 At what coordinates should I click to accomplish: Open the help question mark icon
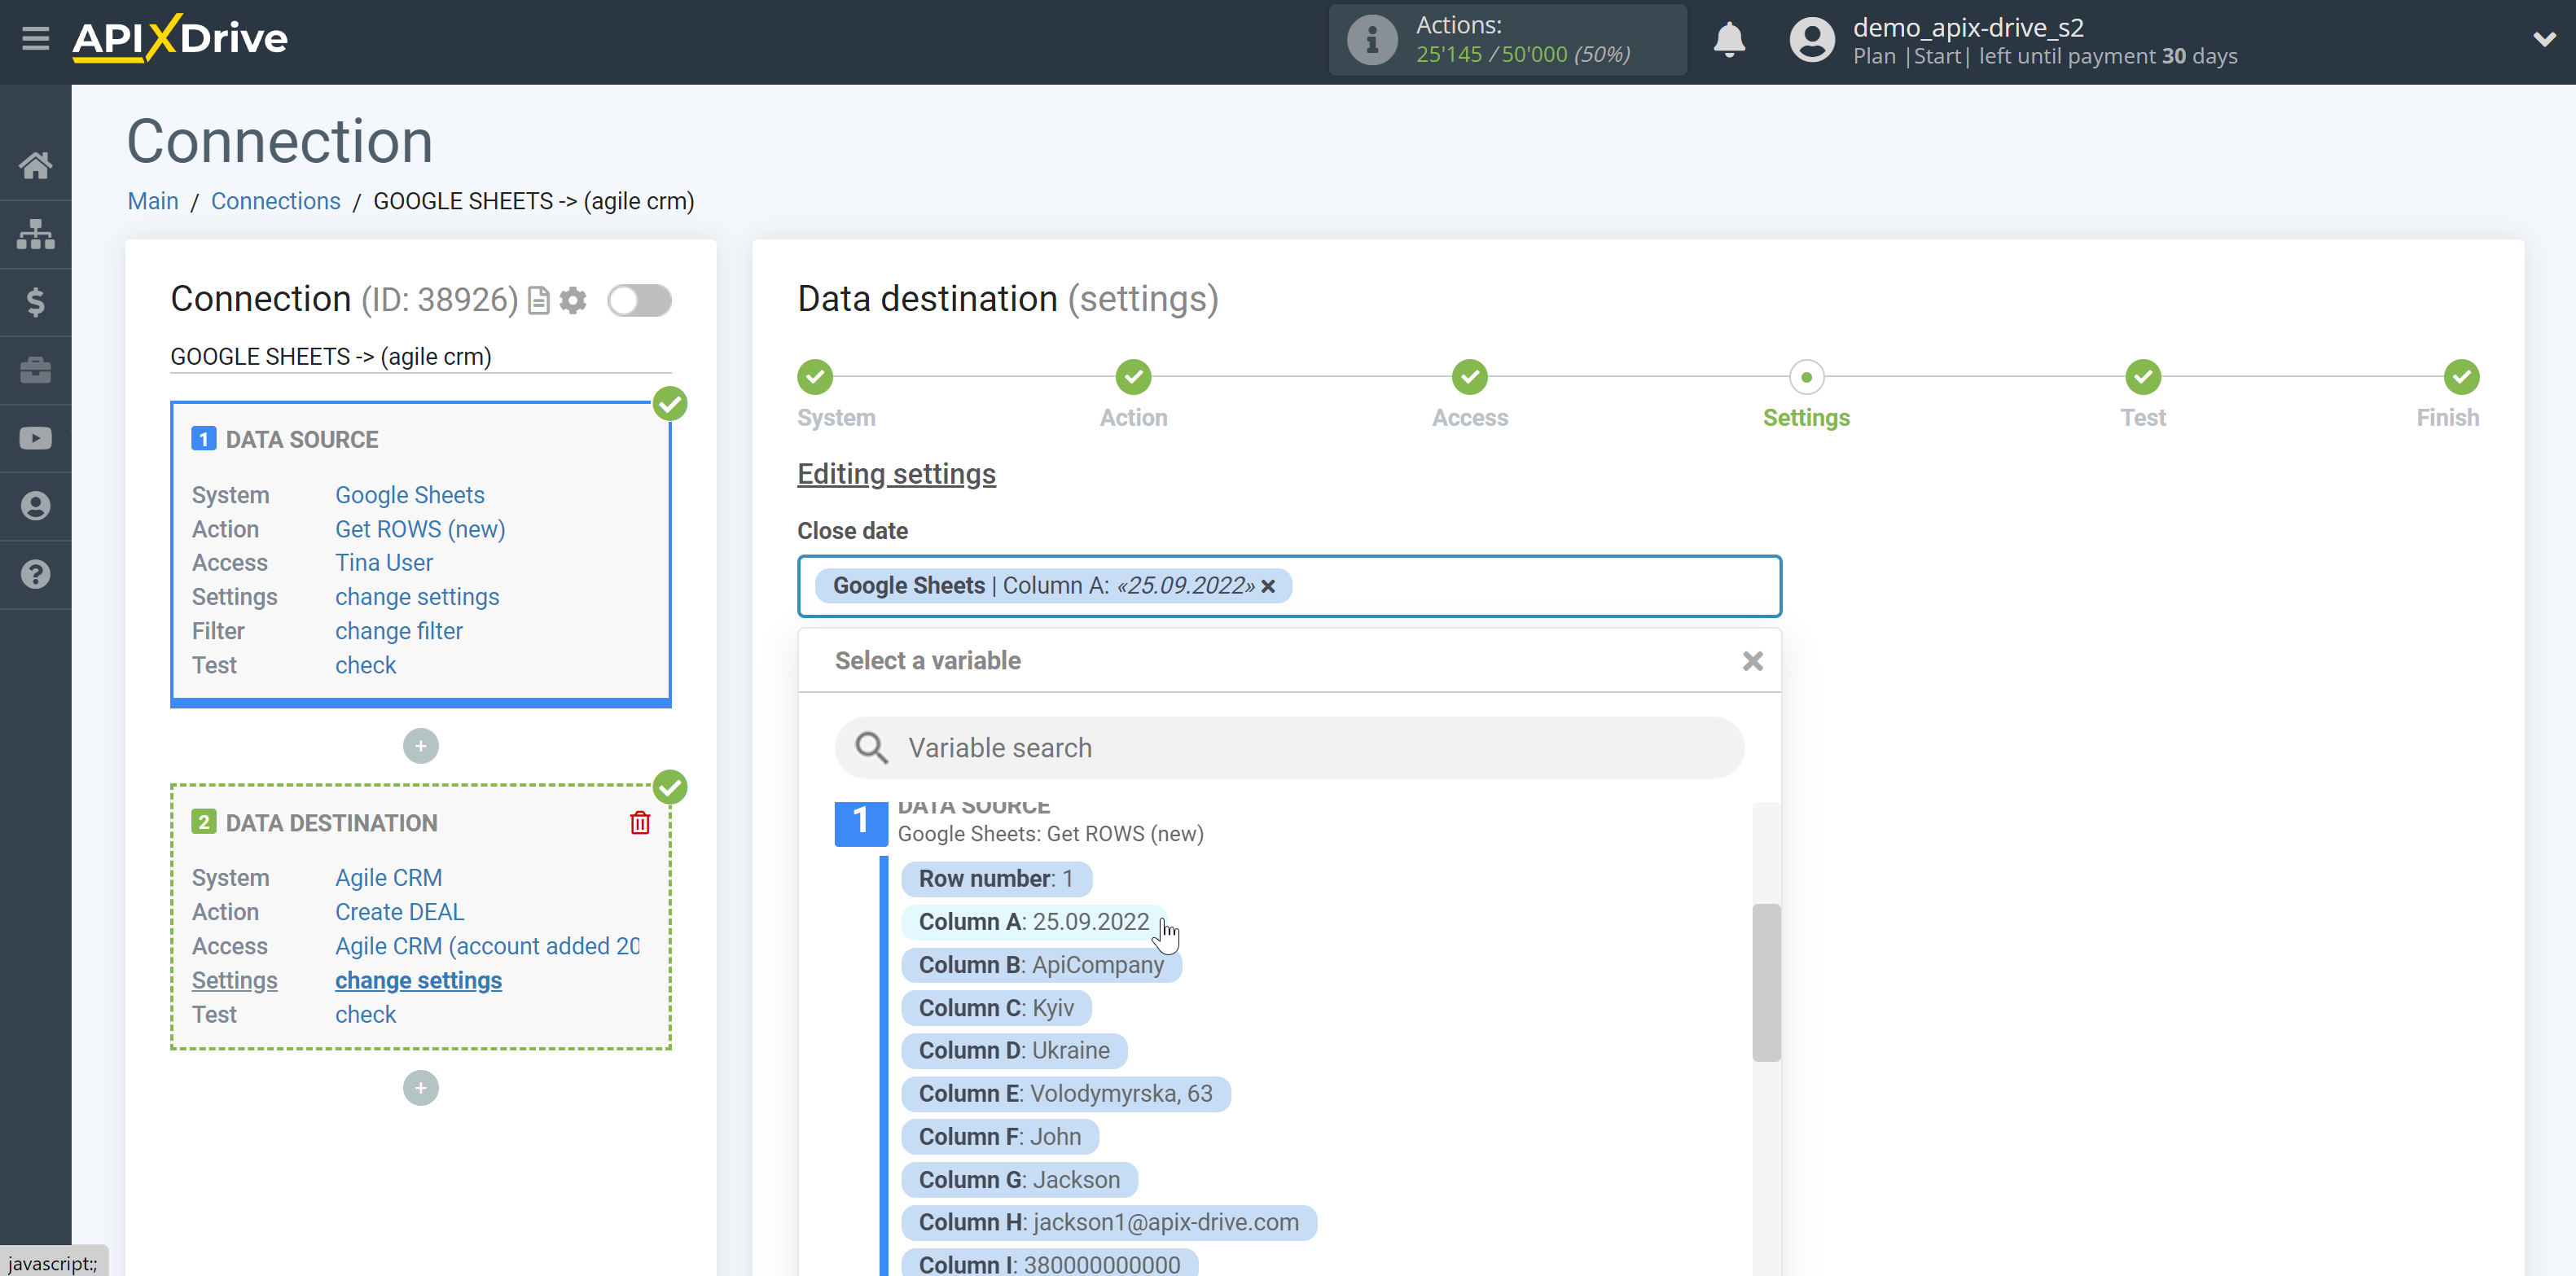[35, 574]
